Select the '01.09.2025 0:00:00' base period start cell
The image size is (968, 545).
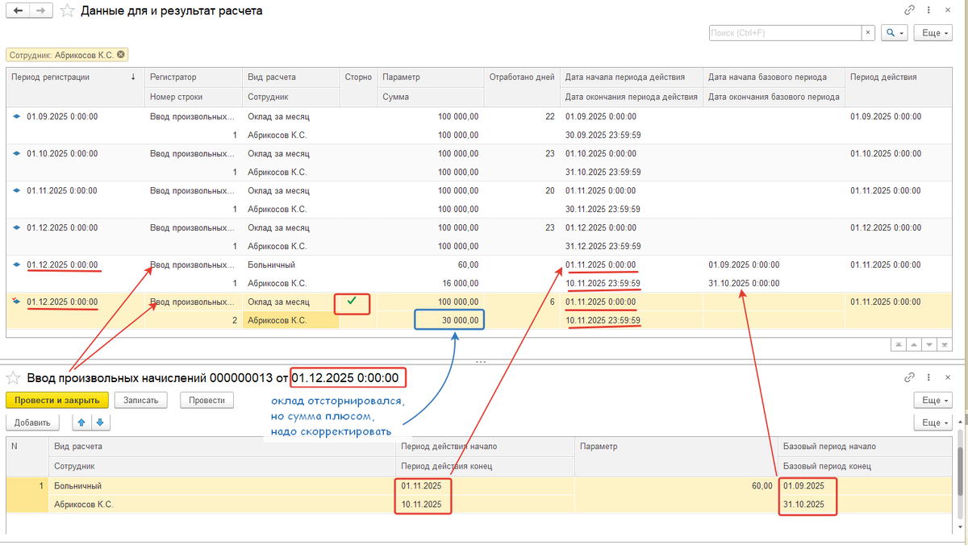point(773,265)
